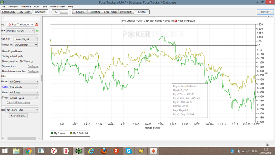Click Configure link next to Overlay Stats

click(x=33, y=66)
